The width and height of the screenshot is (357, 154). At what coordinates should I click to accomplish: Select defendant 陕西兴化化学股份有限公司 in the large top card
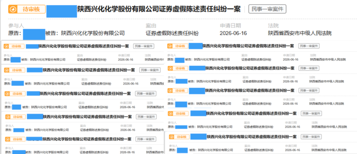click(93, 33)
